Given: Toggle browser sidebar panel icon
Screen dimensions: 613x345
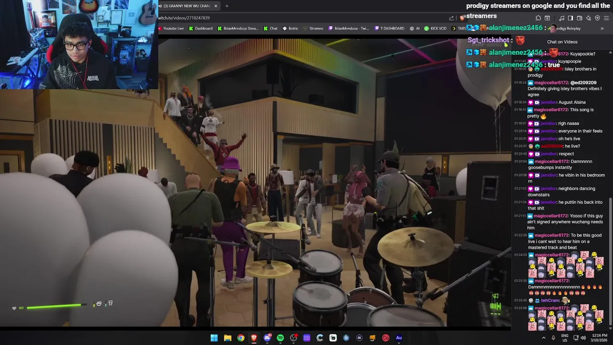Looking at the screenshot, I should point(570,18).
